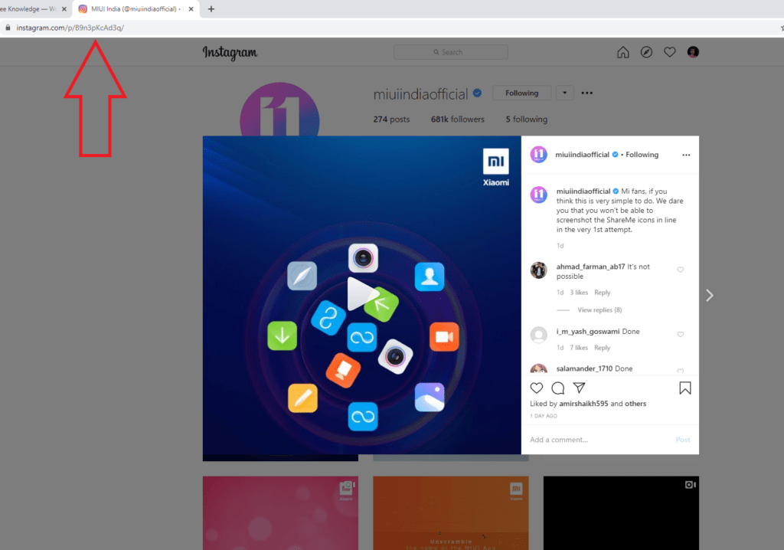Open the dropdown arrow next to Following
The image size is (784, 550).
click(x=564, y=93)
